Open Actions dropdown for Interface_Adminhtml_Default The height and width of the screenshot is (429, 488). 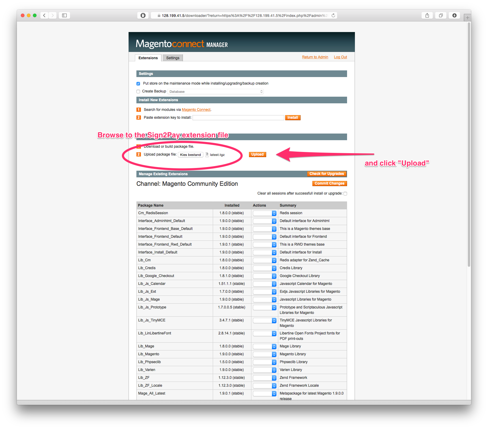tap(265, 221)
